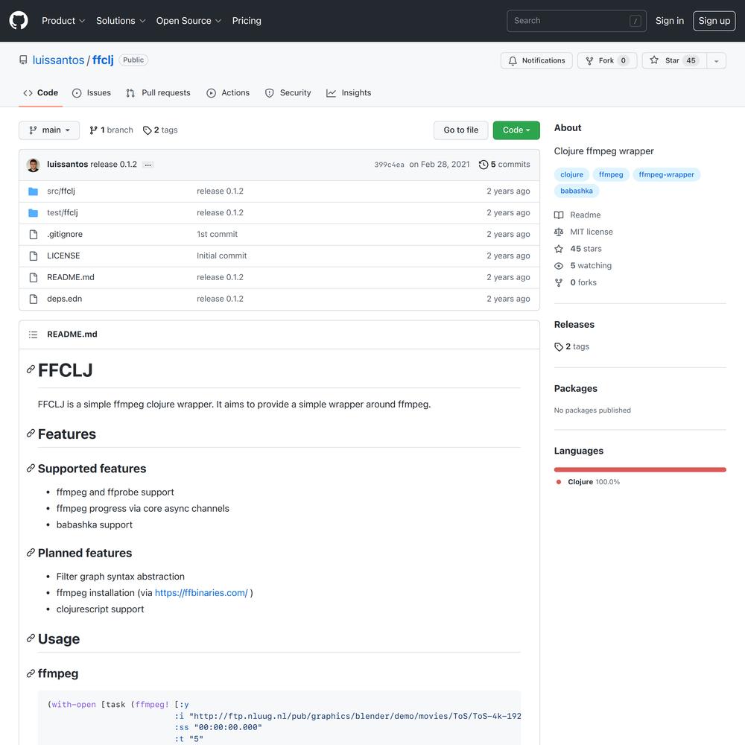Image resolution: width=745 pixels, height=745 pixels.
Task: Switch to the Insights tab
Action: click(x=349, y=92)
